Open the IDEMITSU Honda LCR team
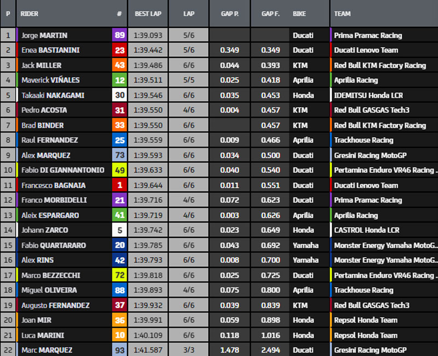 coord(368,95)
